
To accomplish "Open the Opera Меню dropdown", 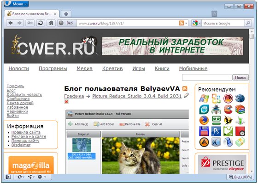I will (17, 4).
